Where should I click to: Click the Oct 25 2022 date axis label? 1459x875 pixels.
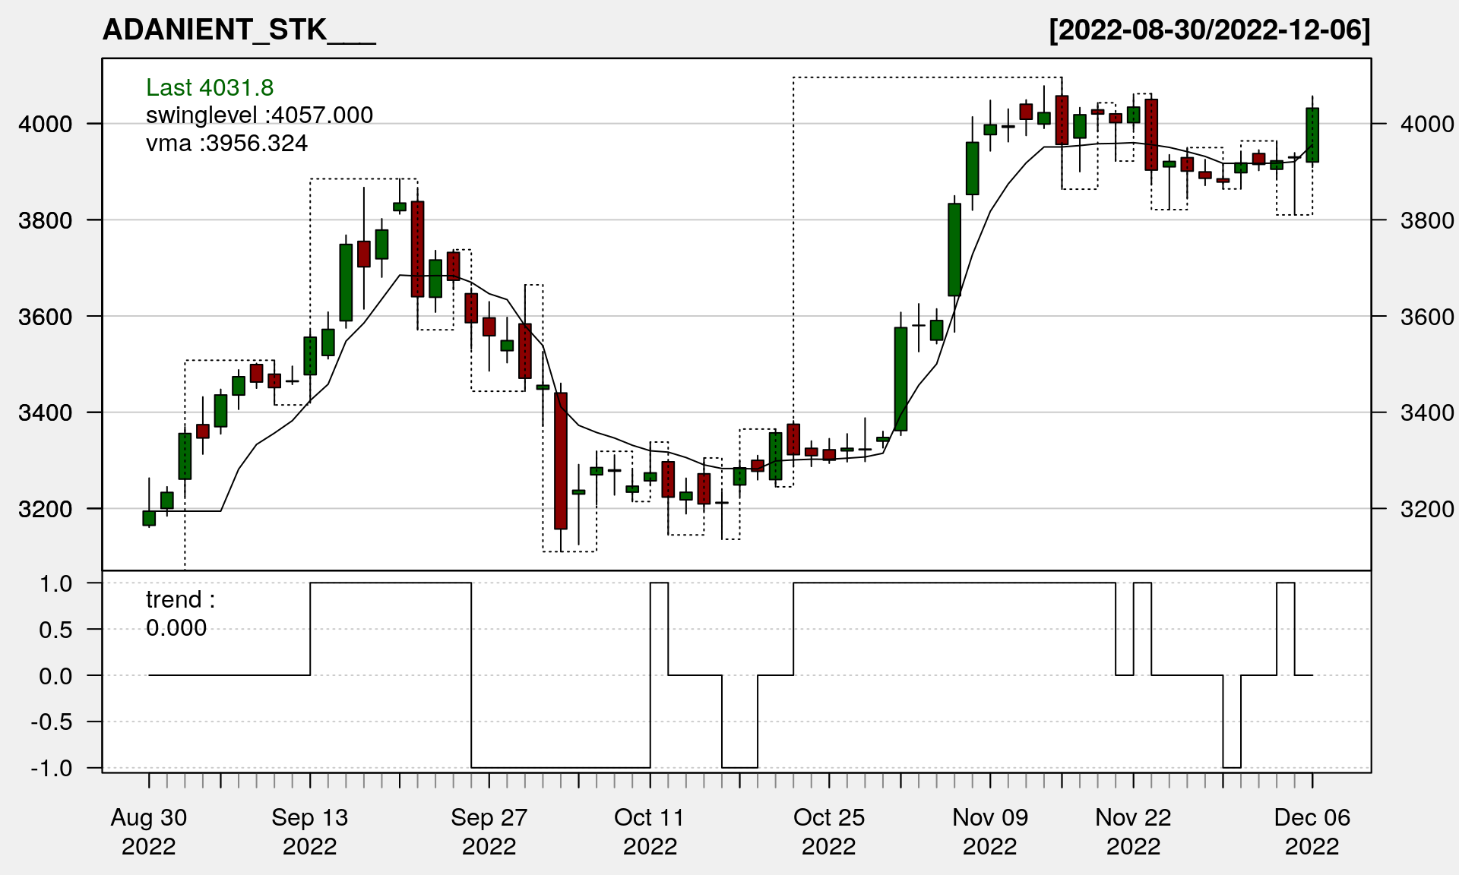pos(829,832)
